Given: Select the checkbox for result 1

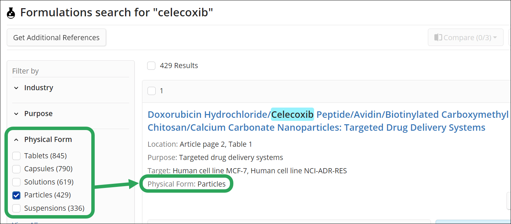Looking at the screenshot, I should point(151,91).
